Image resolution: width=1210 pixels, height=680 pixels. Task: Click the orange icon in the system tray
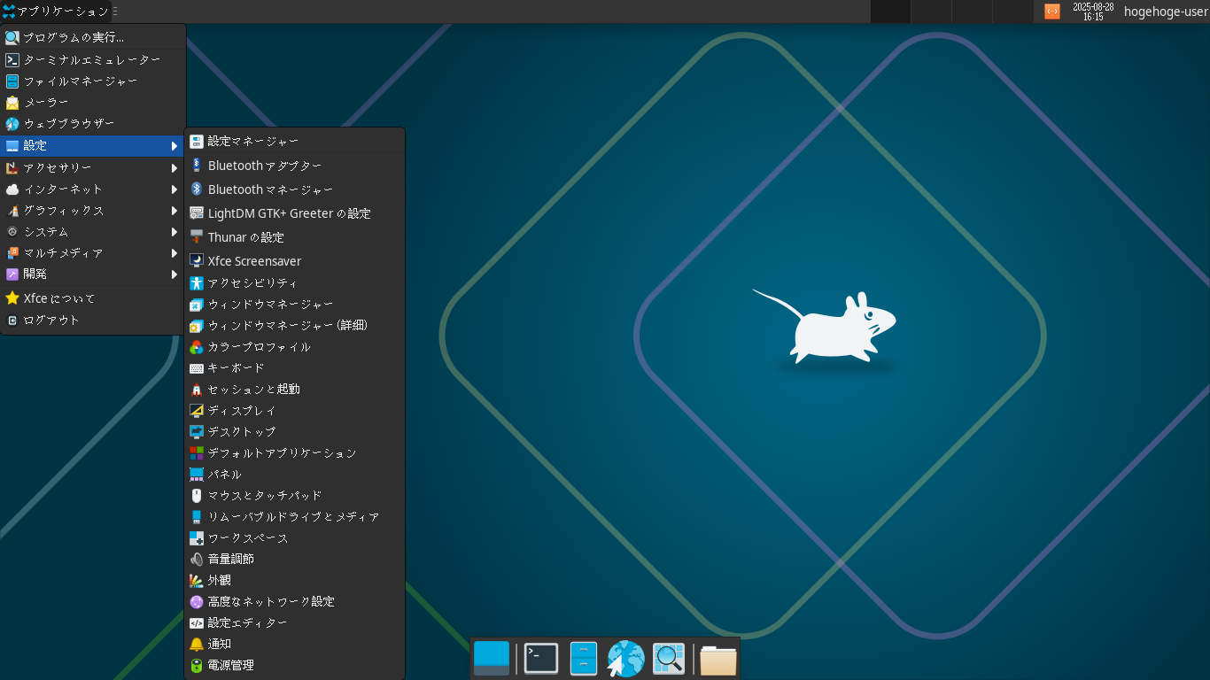(1051, 12)
